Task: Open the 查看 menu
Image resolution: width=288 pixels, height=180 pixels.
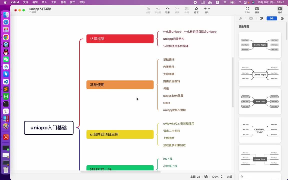Action: 63,2
